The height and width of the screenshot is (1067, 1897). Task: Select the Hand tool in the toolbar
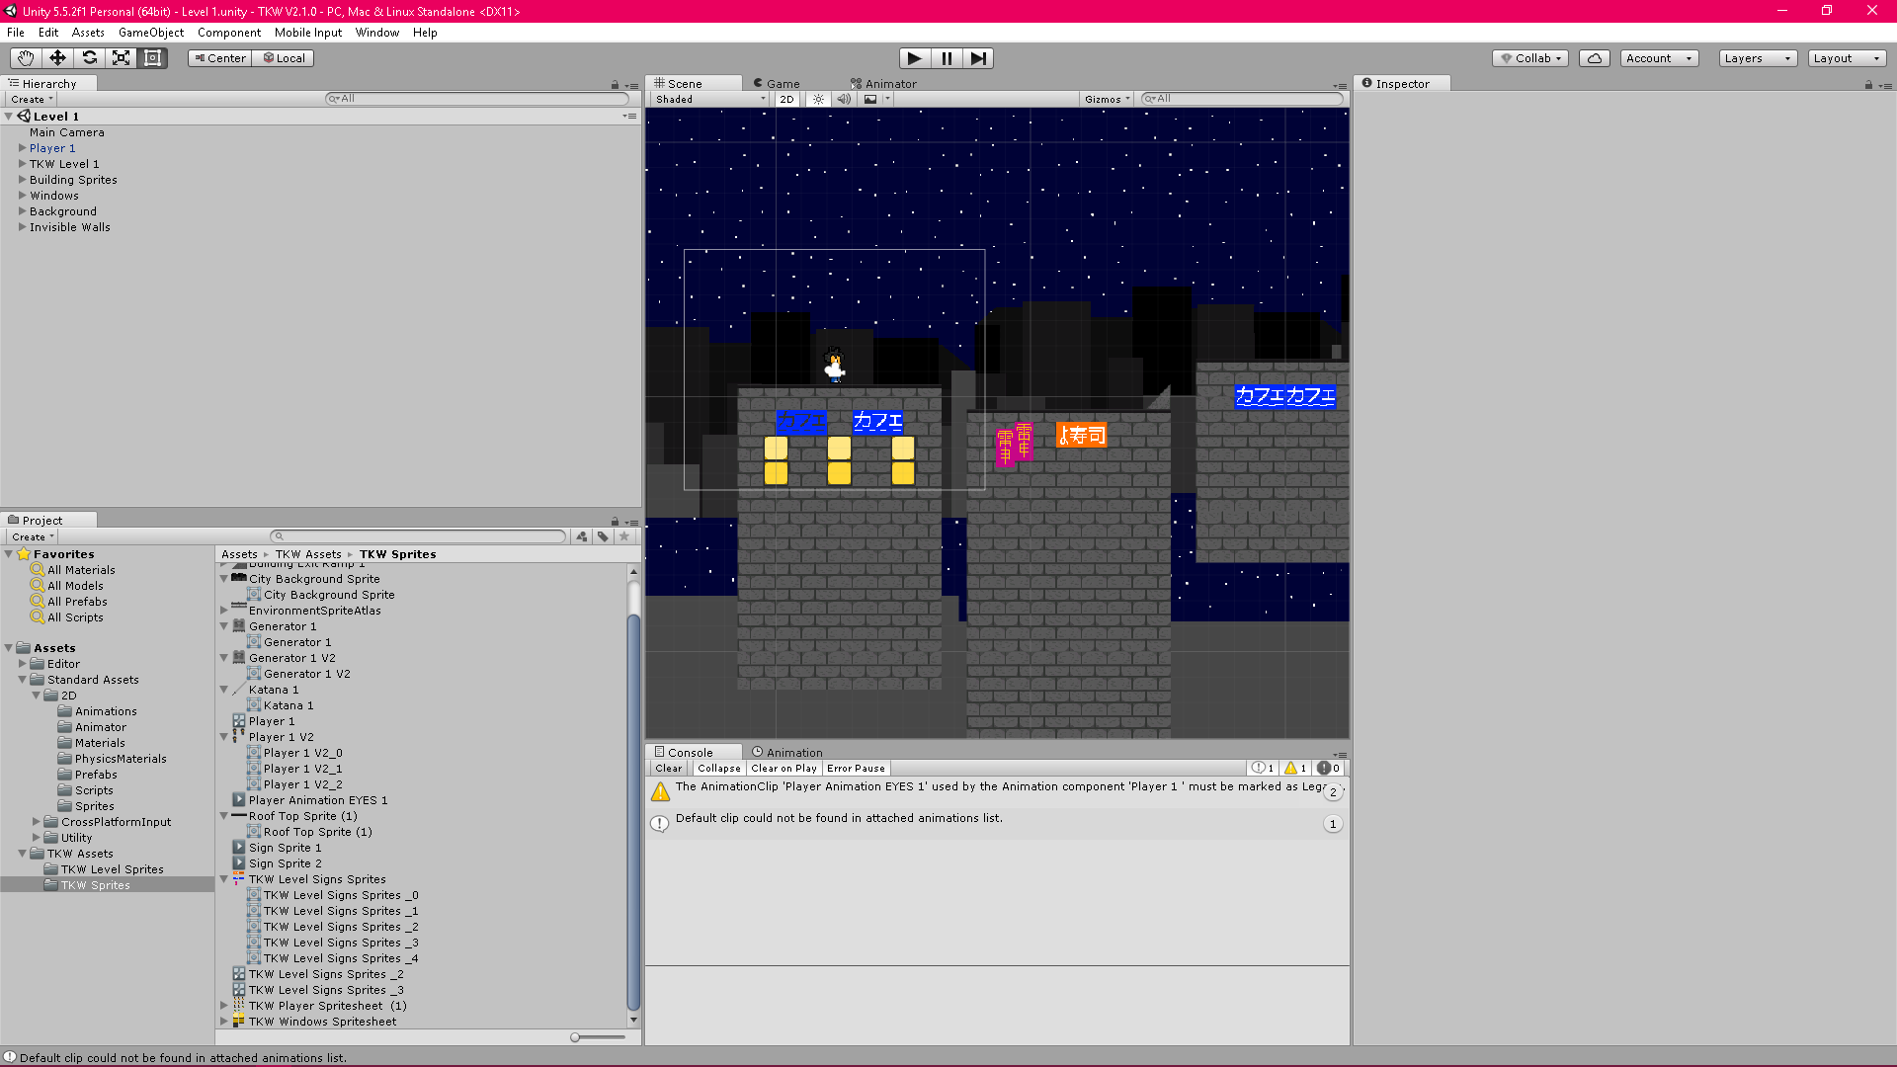click(x=25, y=58)
